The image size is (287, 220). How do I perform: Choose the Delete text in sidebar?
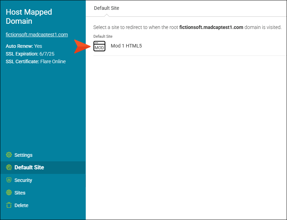point(21,205)
